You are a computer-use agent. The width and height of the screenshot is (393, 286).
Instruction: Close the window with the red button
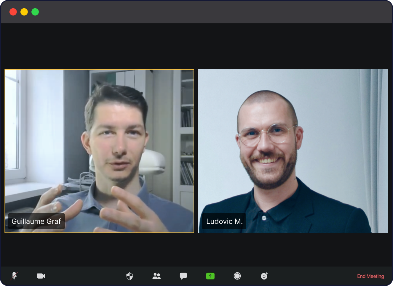[13, 12]
